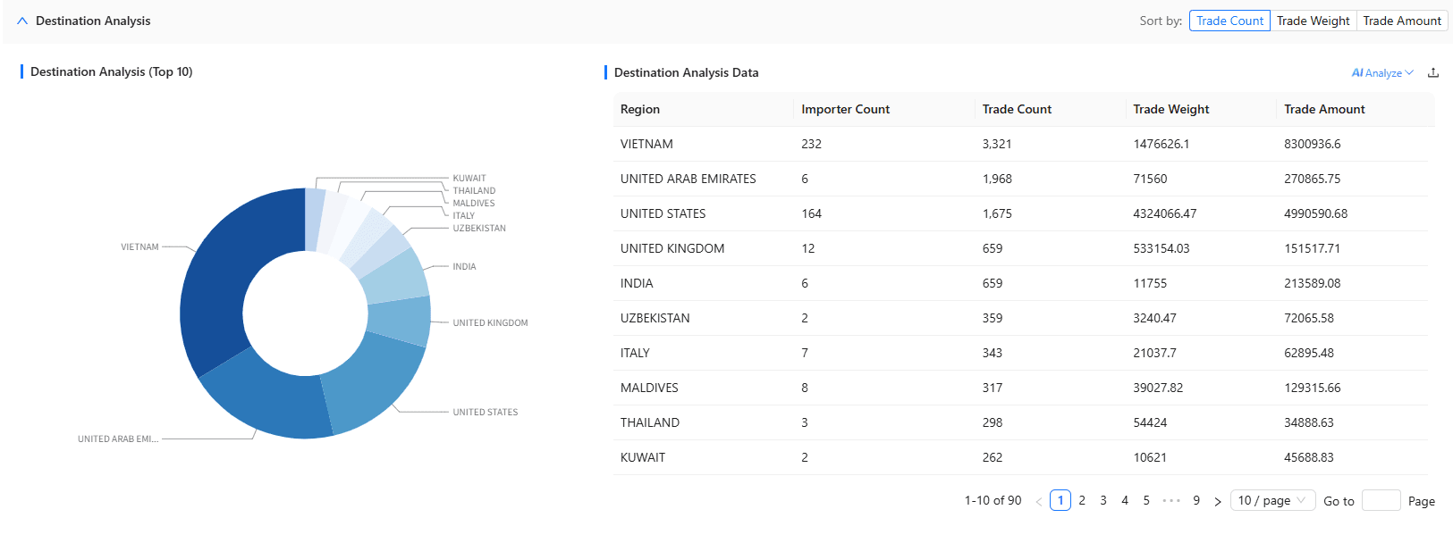Sort by Trade Amount
Image resolution: width=1453 pixels, height=543 pixels.
(x=1401, y=21)
